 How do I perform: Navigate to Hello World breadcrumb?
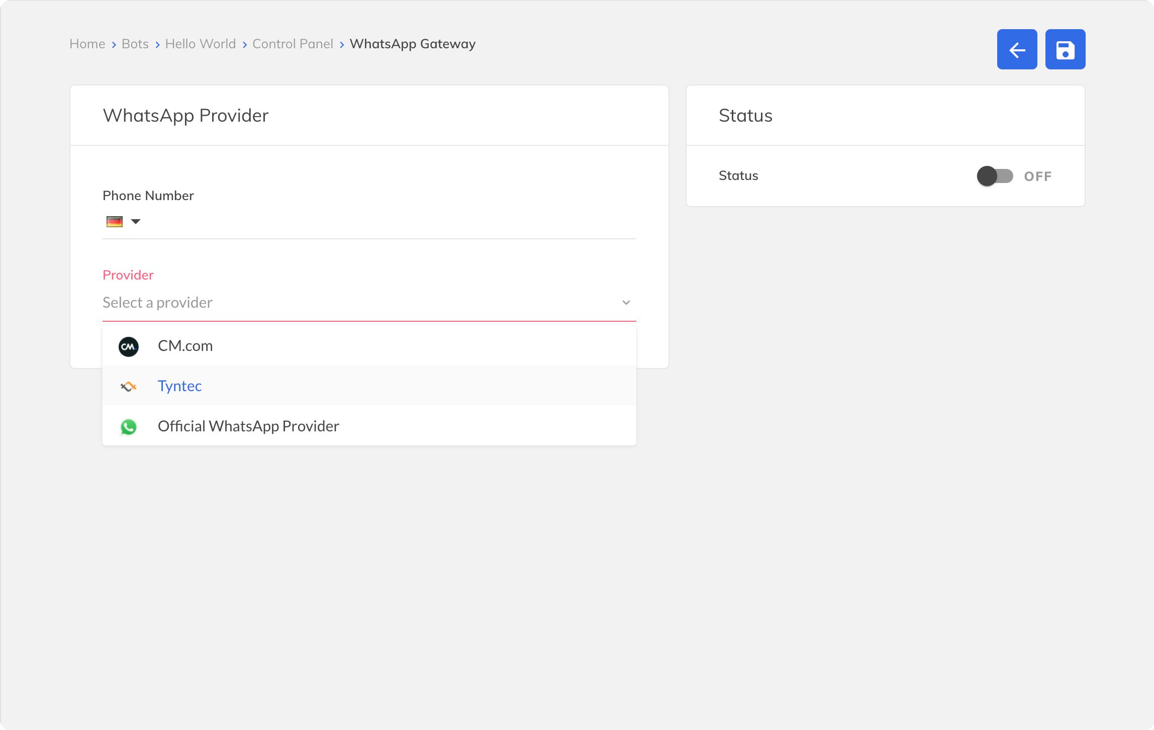(x=201, y=44)
